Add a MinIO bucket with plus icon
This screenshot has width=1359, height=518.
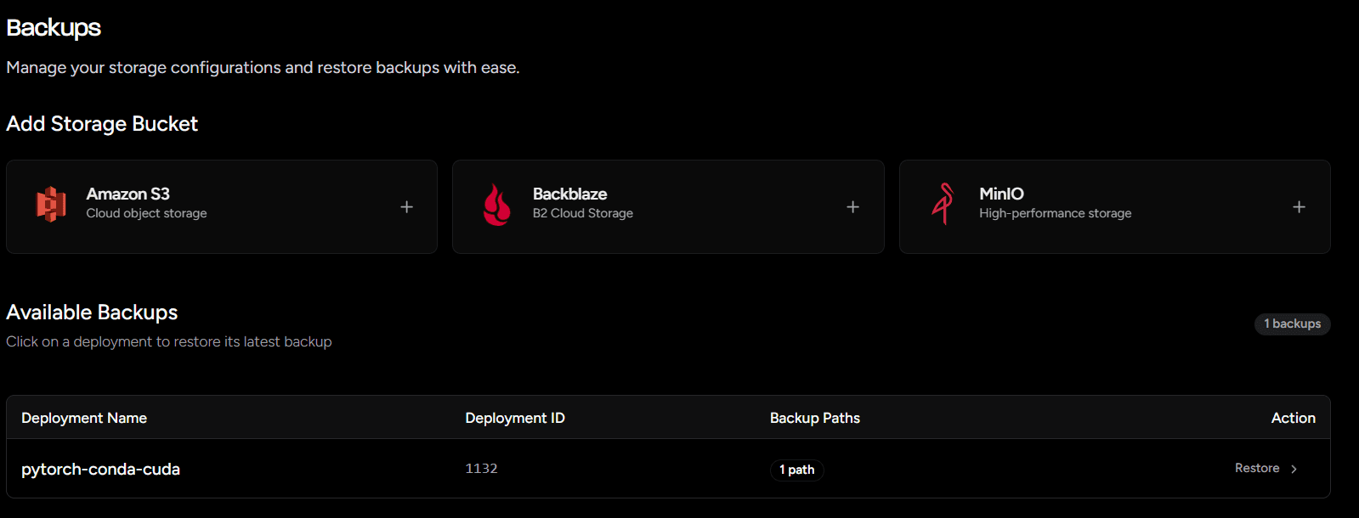point(1300,207)
